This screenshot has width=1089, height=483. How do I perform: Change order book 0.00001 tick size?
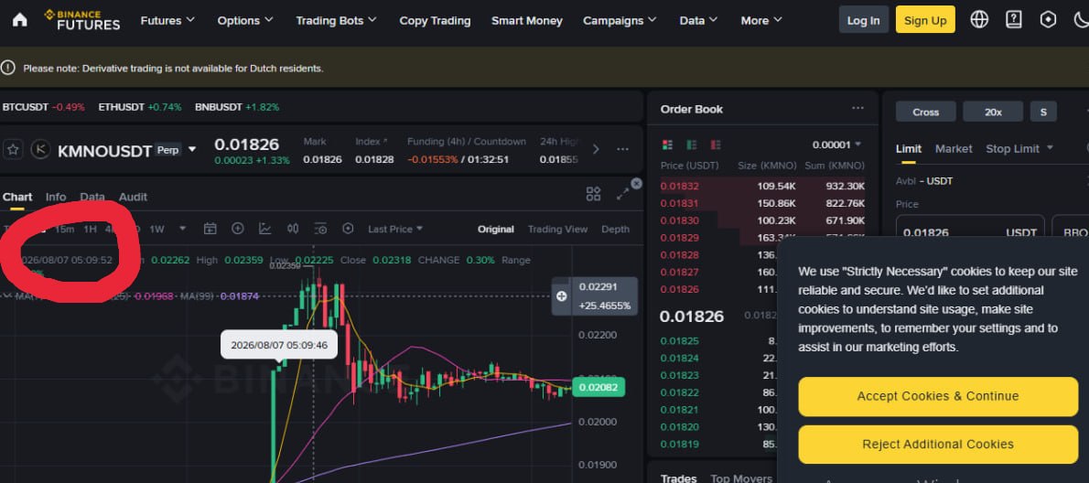pyautogui.click(x=837, y=145)
